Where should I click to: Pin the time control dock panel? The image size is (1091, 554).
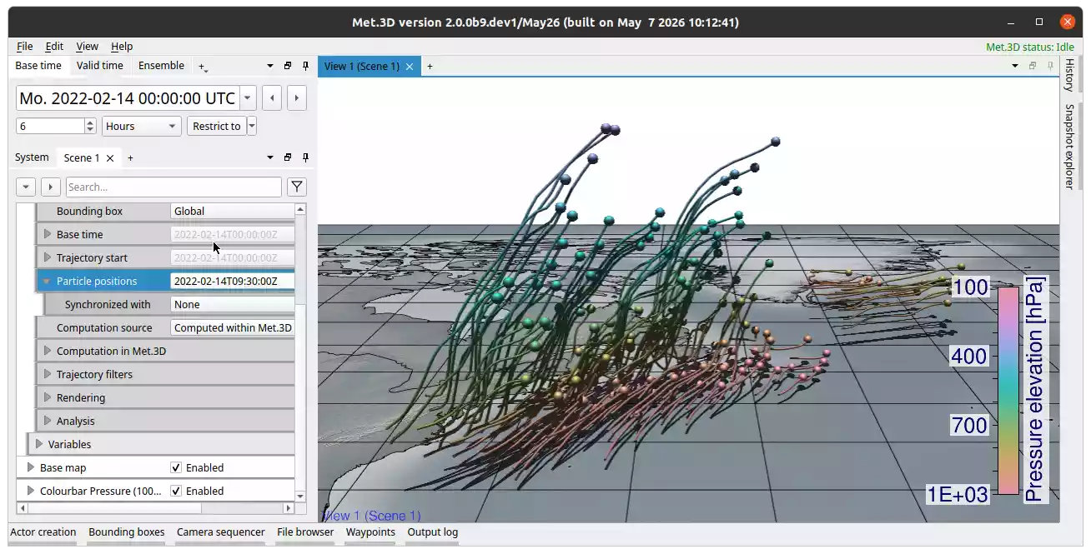point(305,66)
